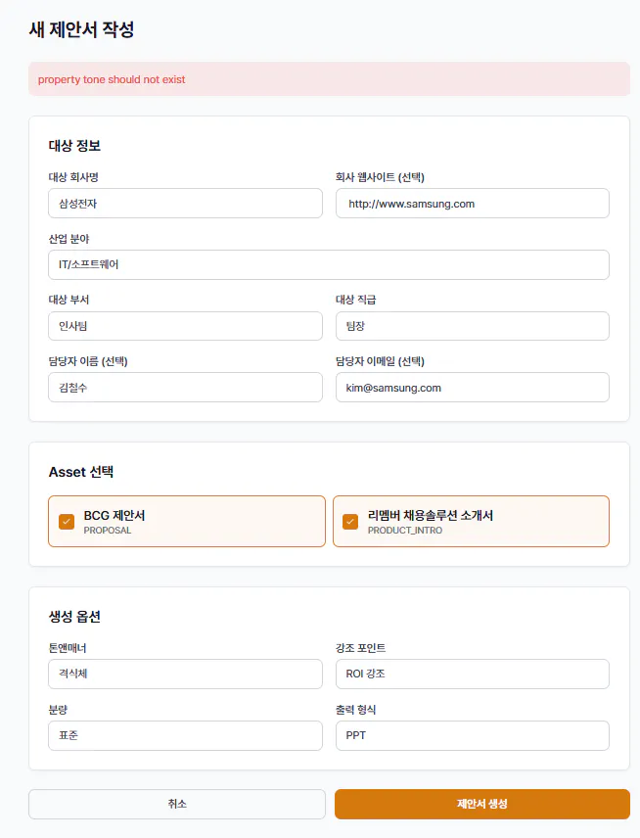This screenshot has height=838, width=640.
Task: Expand the 강조 포인트 dropdown
Action: pyautogui.click(x=472, y=674)
